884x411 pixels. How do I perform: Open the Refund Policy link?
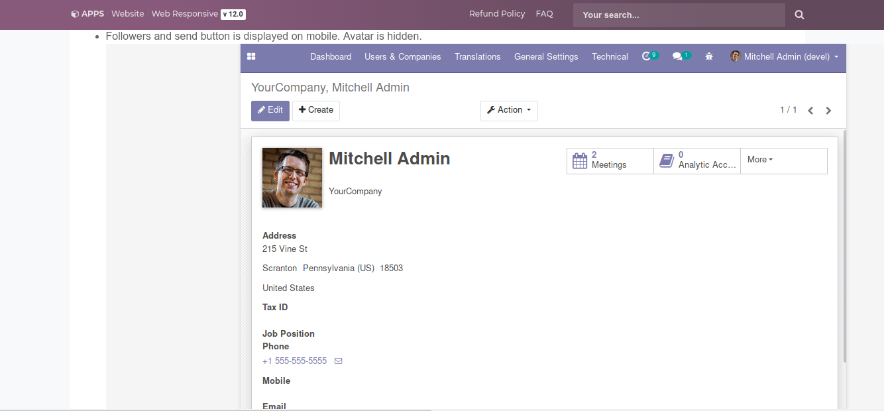pos(497,14)
